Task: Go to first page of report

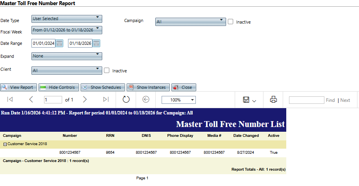Action: click(x=10, y=100)
